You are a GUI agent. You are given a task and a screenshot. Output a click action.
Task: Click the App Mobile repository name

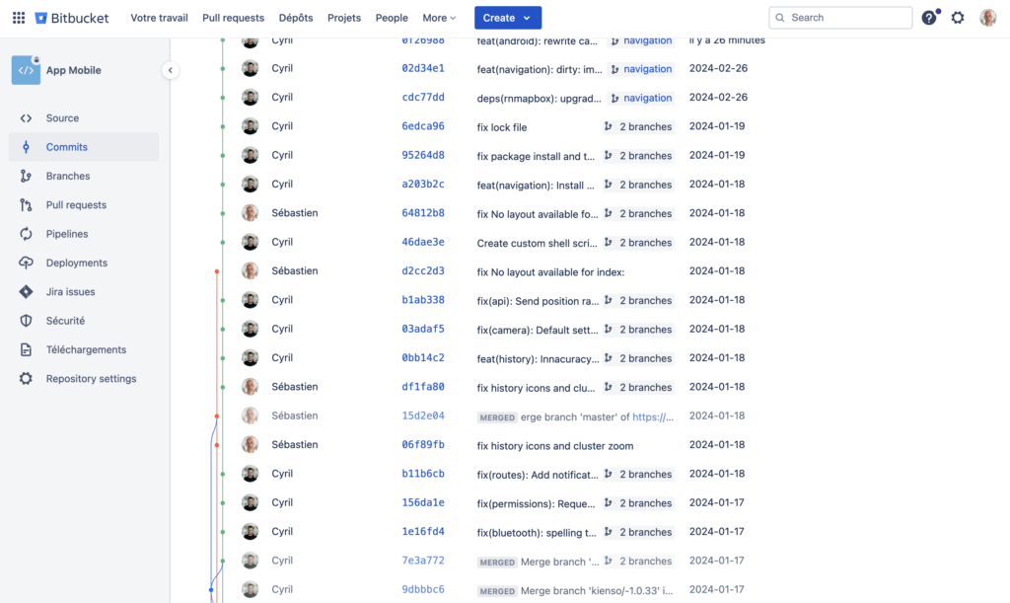point(73,70)
